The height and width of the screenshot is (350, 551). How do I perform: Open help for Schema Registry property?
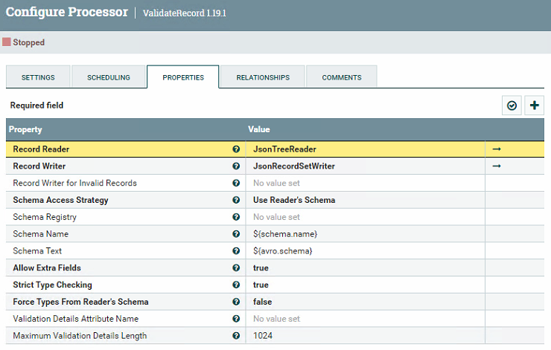[x=236, y=217]
